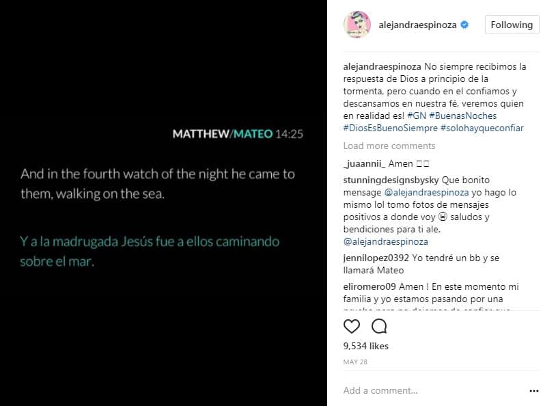Click the comment speech bubble icon
Viewport: 543px width, 406px height.
pyautogui.click(x=379, y=326)
